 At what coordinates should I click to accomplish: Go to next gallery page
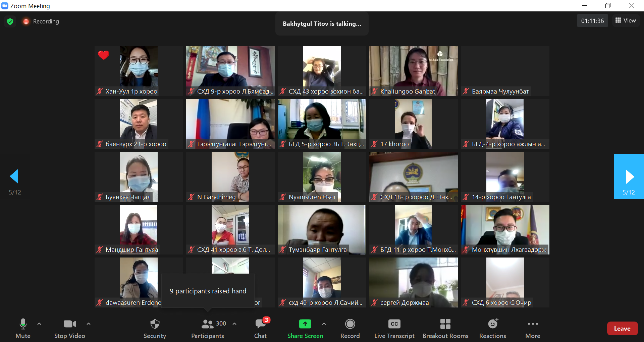click(x=629, y=177)
